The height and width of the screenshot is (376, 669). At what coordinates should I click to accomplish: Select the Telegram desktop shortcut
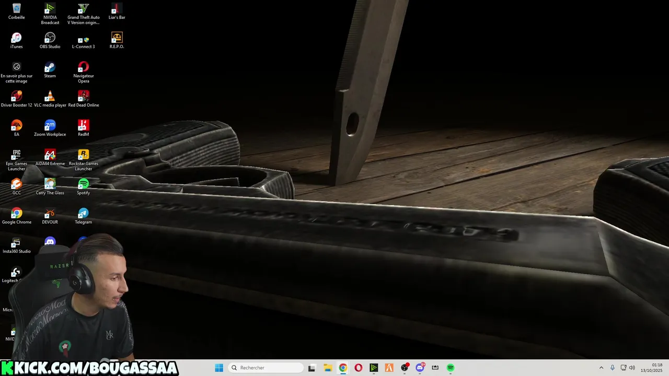point(84,216)
